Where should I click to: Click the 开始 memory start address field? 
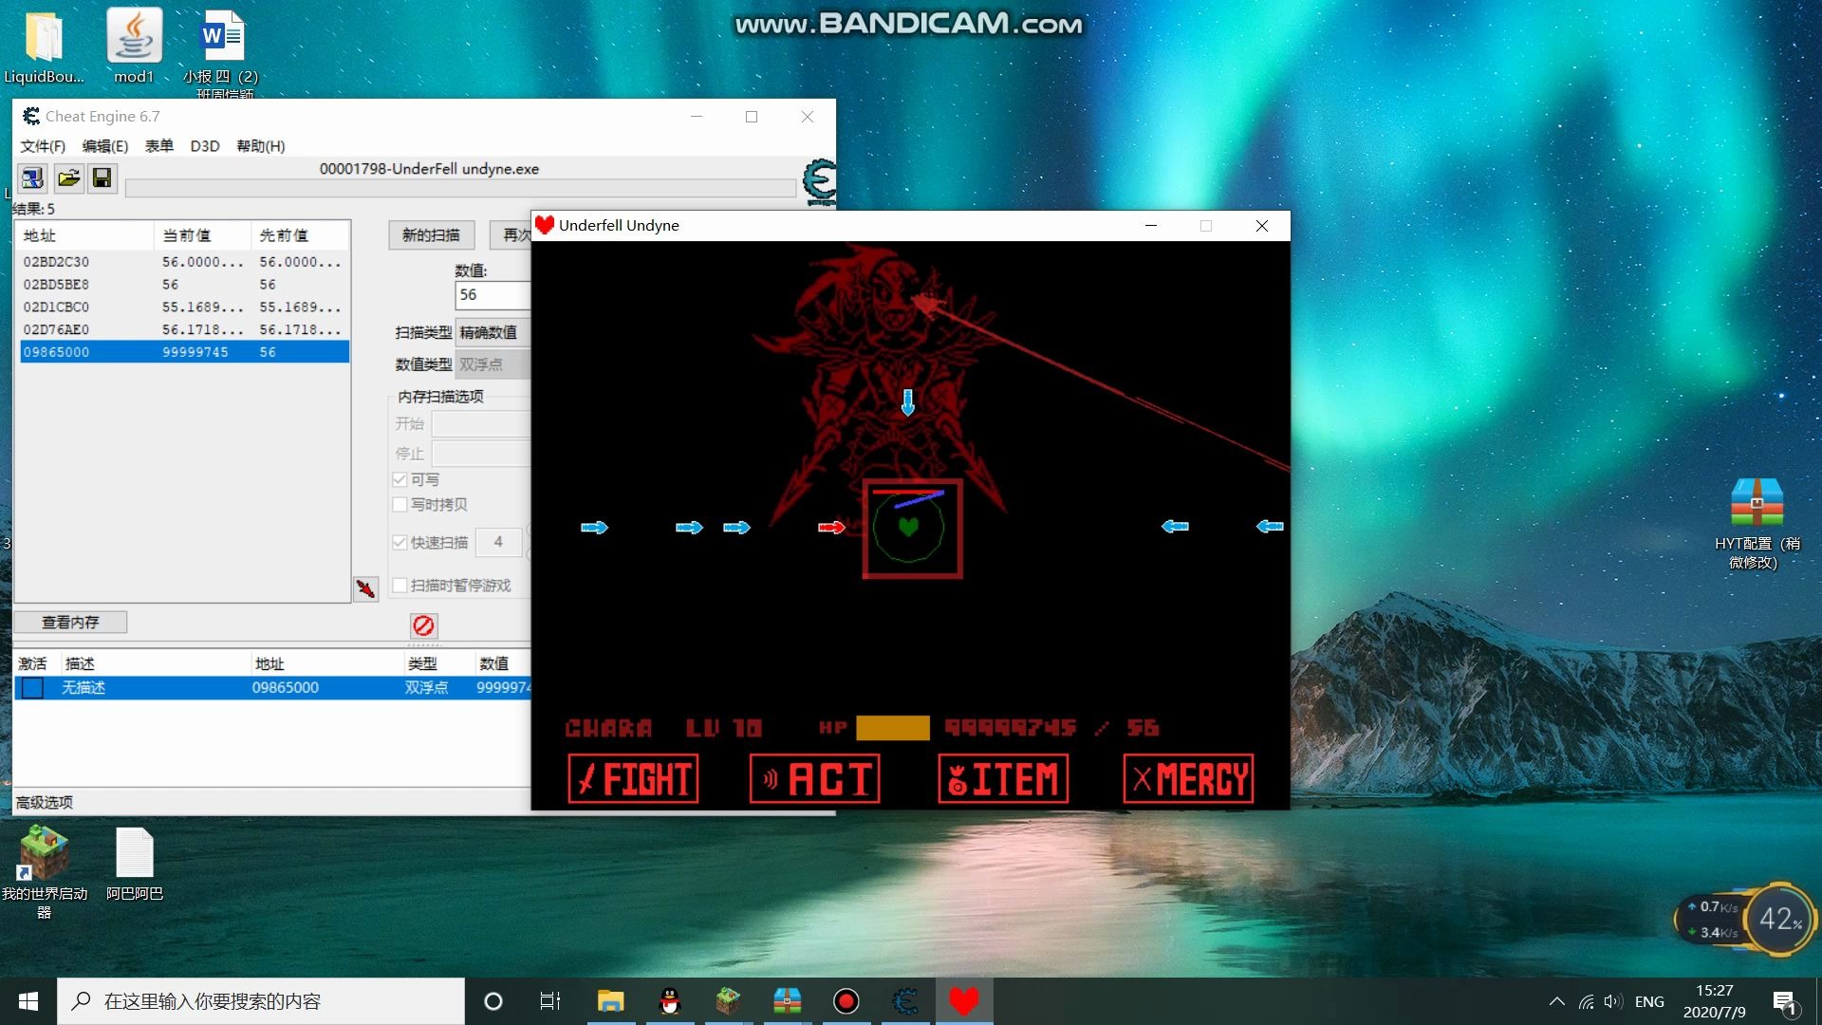480,423
